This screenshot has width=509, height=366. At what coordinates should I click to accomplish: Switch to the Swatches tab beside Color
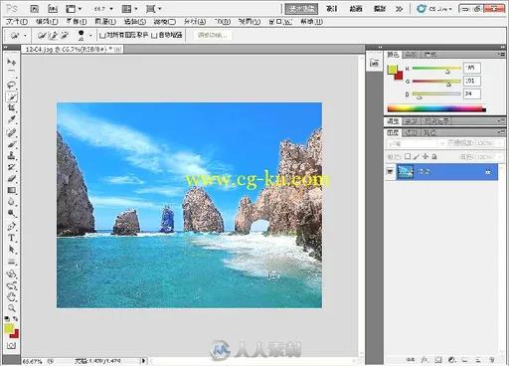click(x=412, y=55)
